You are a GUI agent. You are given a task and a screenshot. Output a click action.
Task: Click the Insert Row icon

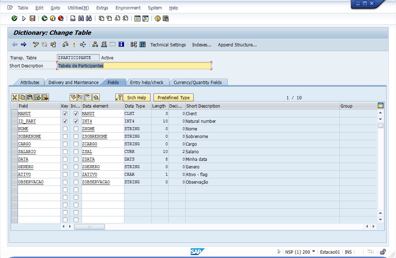pos(37,97)
